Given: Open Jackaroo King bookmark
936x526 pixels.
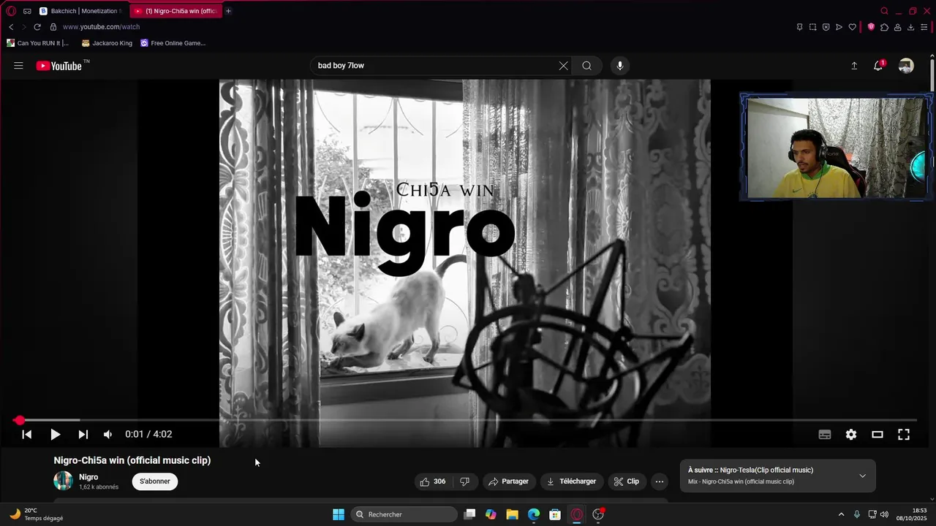Looking at the screenshot, I should point(107,43).
